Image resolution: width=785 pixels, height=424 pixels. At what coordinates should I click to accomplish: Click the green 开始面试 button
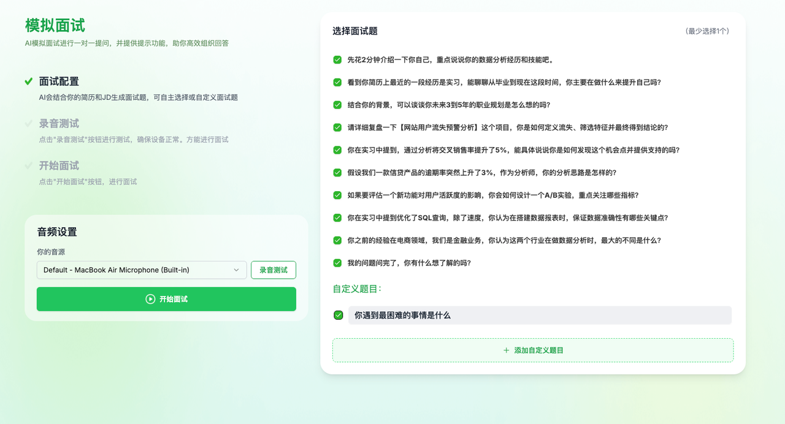(166, 299)
